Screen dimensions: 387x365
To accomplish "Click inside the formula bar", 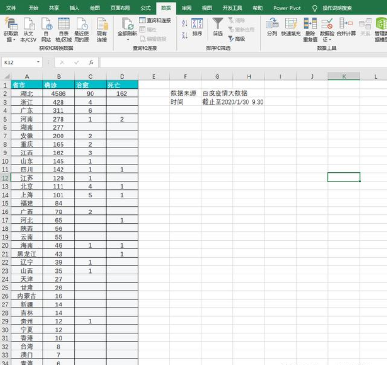I will tap(243, 62).
